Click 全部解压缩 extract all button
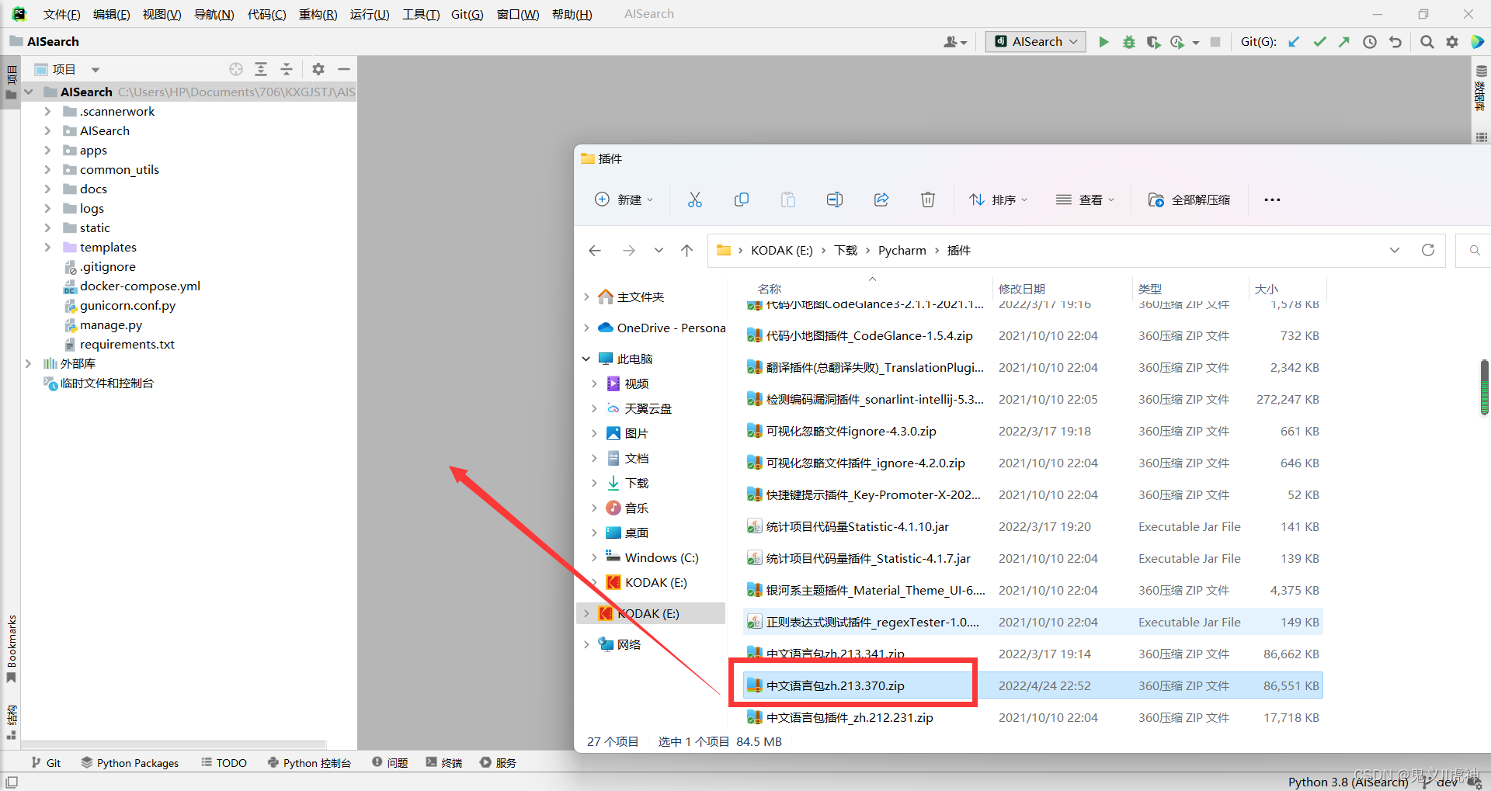Screen dimensions: 1491x791 (x=1189, y=199)
